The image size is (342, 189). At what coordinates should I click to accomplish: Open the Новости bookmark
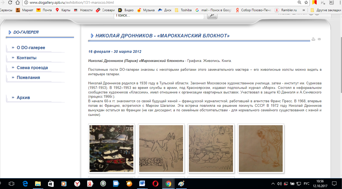83,10
